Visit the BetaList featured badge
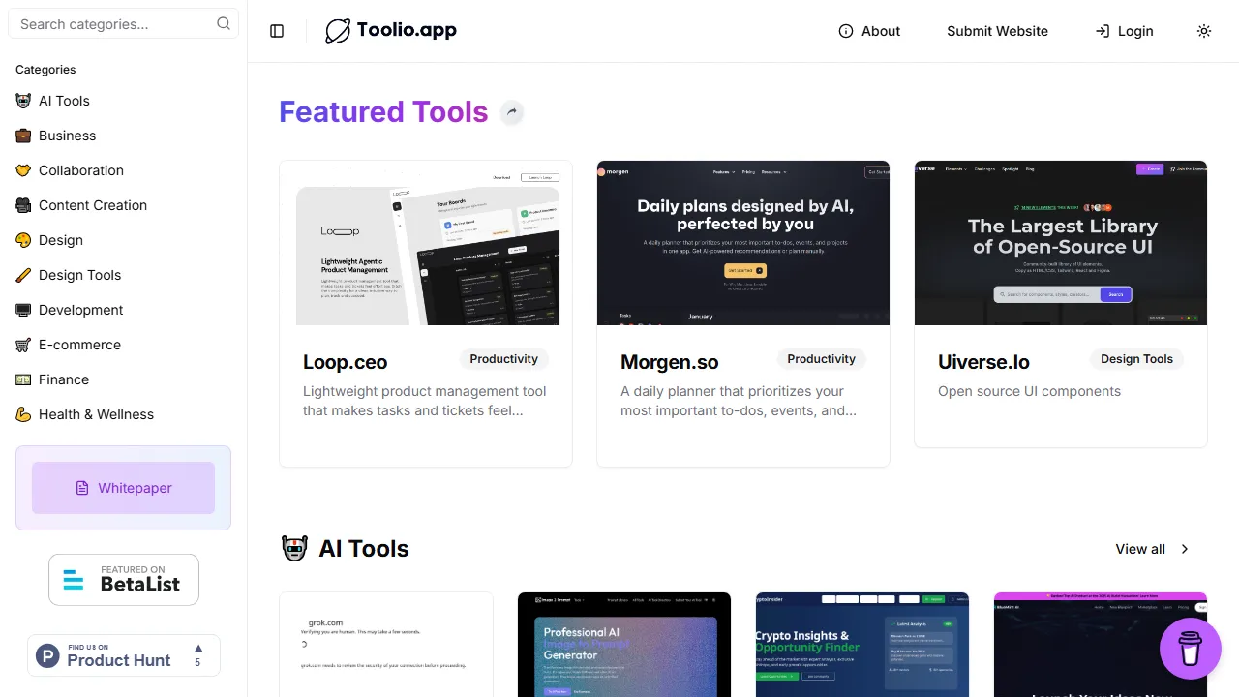The height and width of the screenshot is (697, 1239). tap(123, 579)
